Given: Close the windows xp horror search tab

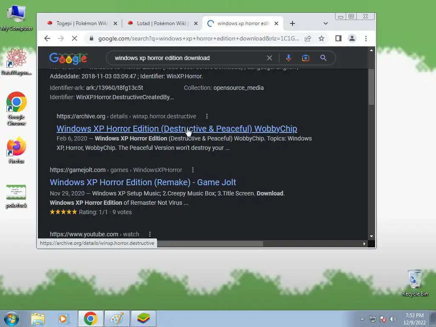Looking at the screenshot, I should [276, 24].
